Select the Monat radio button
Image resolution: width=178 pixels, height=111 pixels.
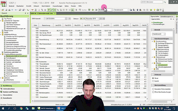[x=152, y=78]
